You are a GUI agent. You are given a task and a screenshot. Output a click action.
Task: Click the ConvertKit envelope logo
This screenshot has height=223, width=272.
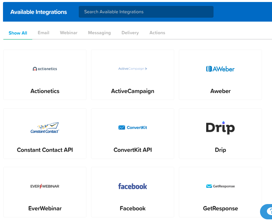click(x=133, y=128)
